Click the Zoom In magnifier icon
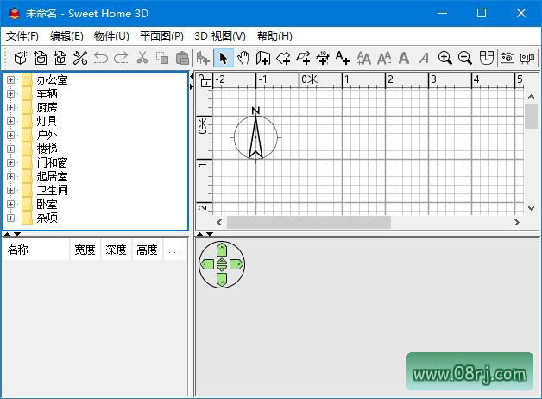Viewport: 542px width, 399px height. click(445, 58)
